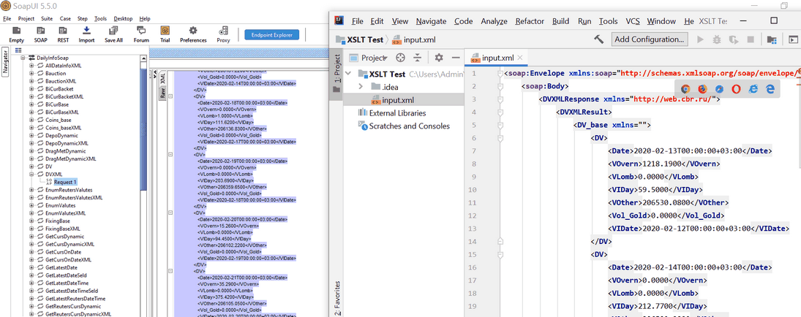Open in Firefox browser icon

pos(702,88)
